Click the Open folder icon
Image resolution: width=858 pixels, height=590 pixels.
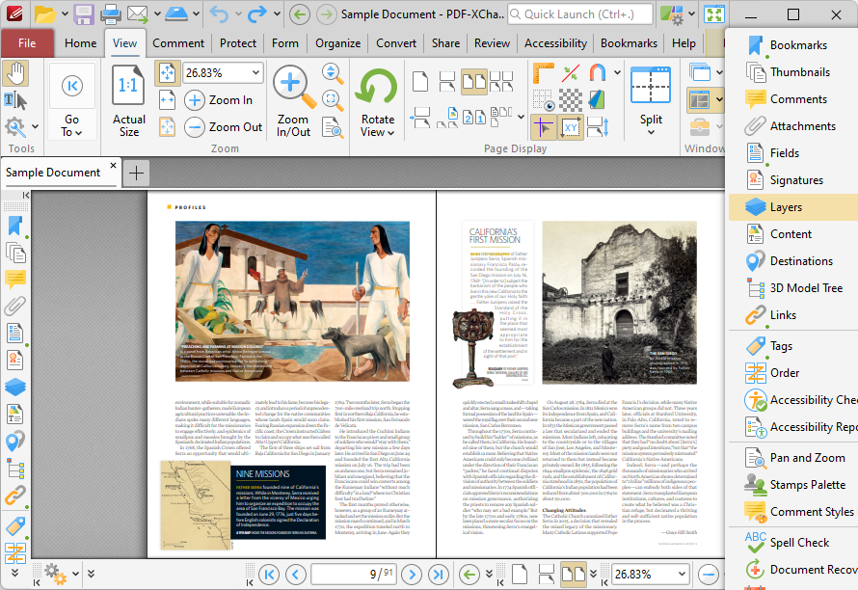pos(45,14)
